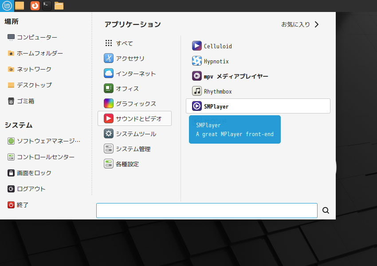
Task: Click the rainbow Graphics category icon
Action: click(108, 104)
